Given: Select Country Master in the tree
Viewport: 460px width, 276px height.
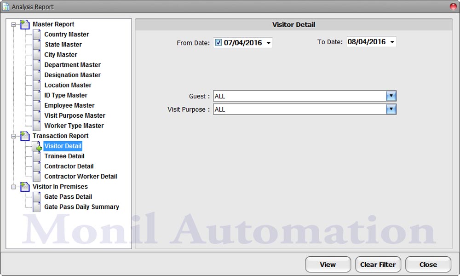Looking at the screenshot, I should 67,34.
